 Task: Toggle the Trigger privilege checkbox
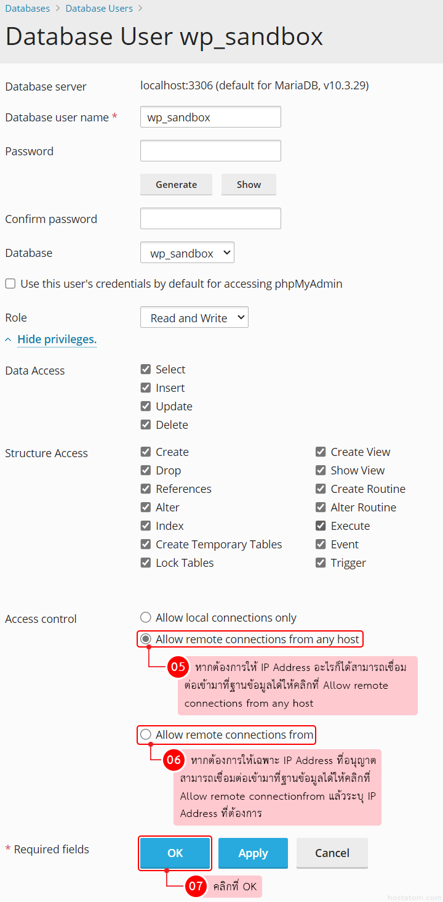(321, 563)
